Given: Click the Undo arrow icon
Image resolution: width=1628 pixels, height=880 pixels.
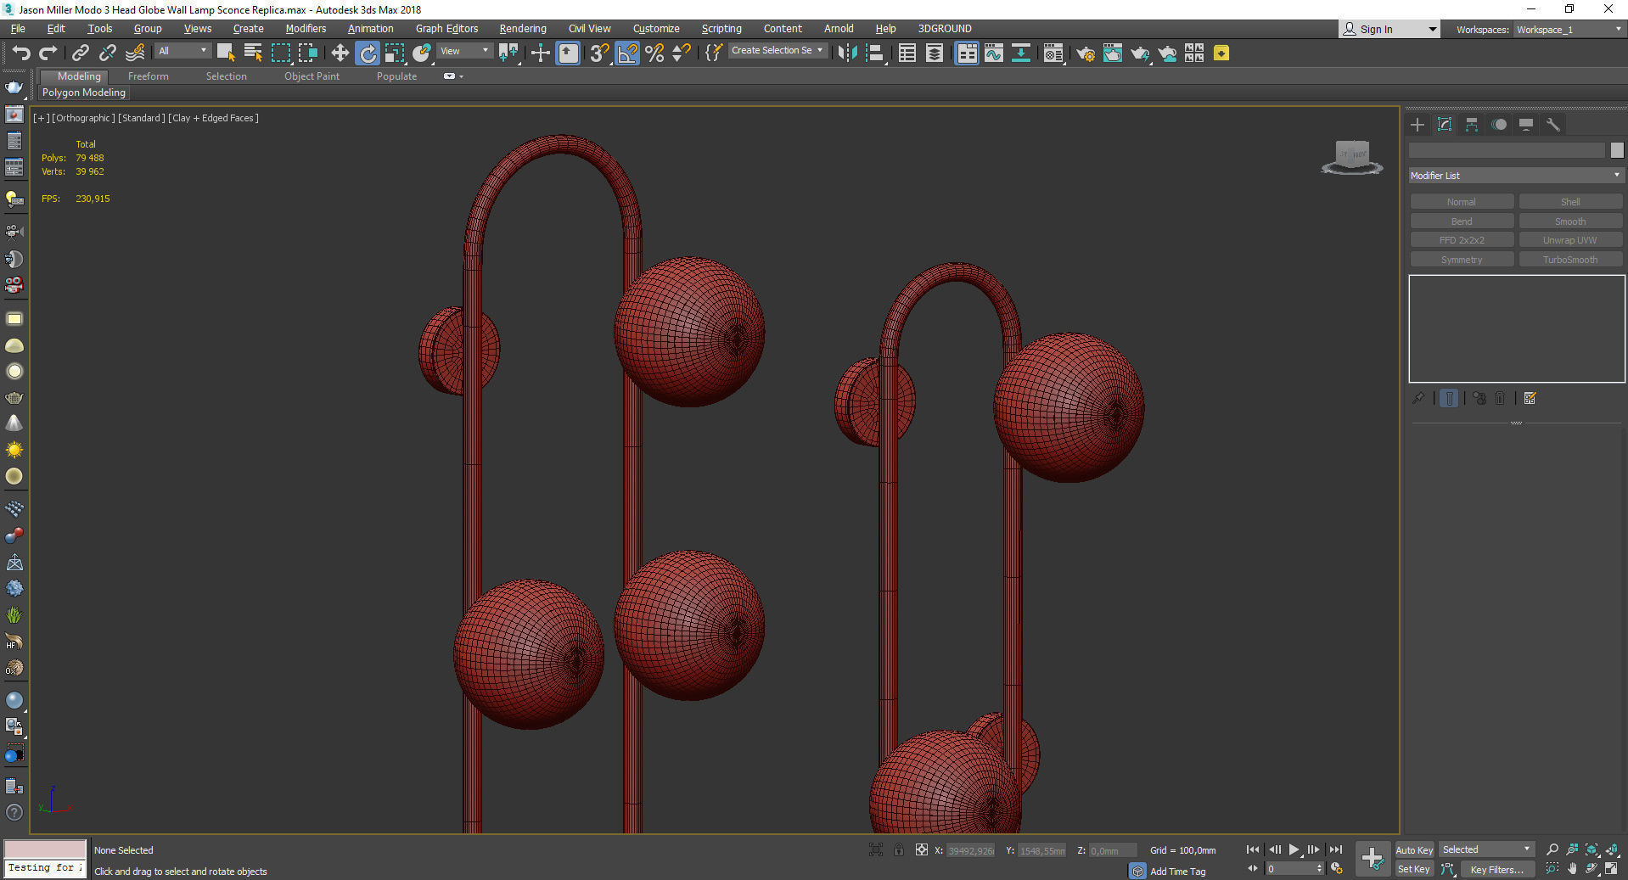Looking at the screenshot, I should click(x=21, y=53).
